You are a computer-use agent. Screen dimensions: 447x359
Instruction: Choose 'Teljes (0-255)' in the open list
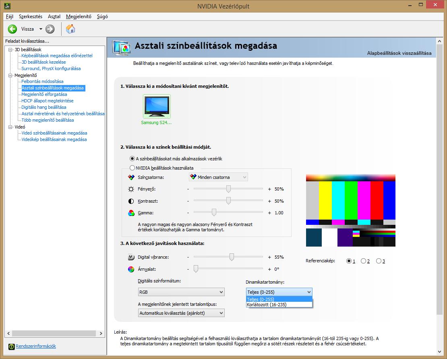point(279,299)
